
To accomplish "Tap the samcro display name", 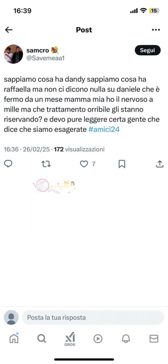I will [38, 50].
